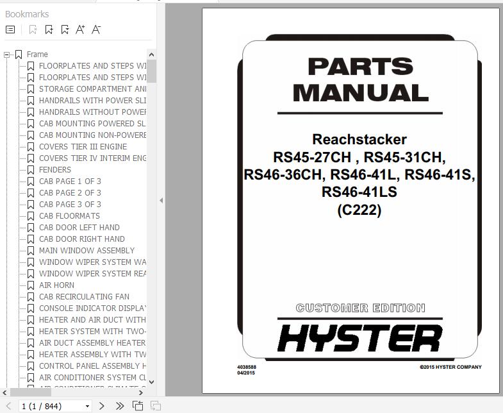Screen dimensions: 503x413
Task: Click the go to previous view icon
Action: tap(138, 405)
